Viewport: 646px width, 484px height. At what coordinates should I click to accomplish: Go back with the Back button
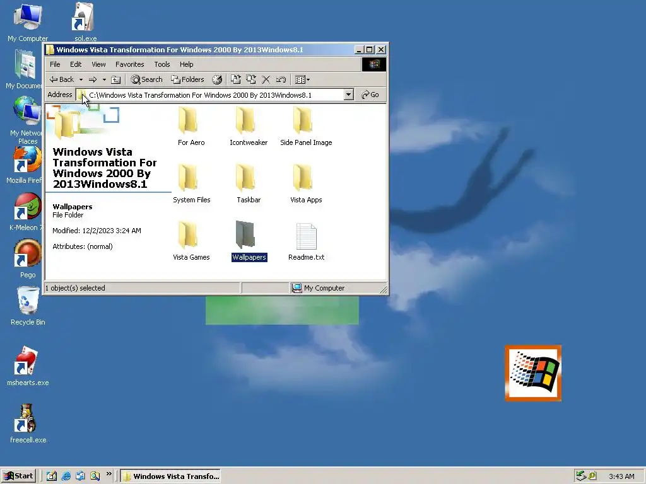click(x=62, y=79)
